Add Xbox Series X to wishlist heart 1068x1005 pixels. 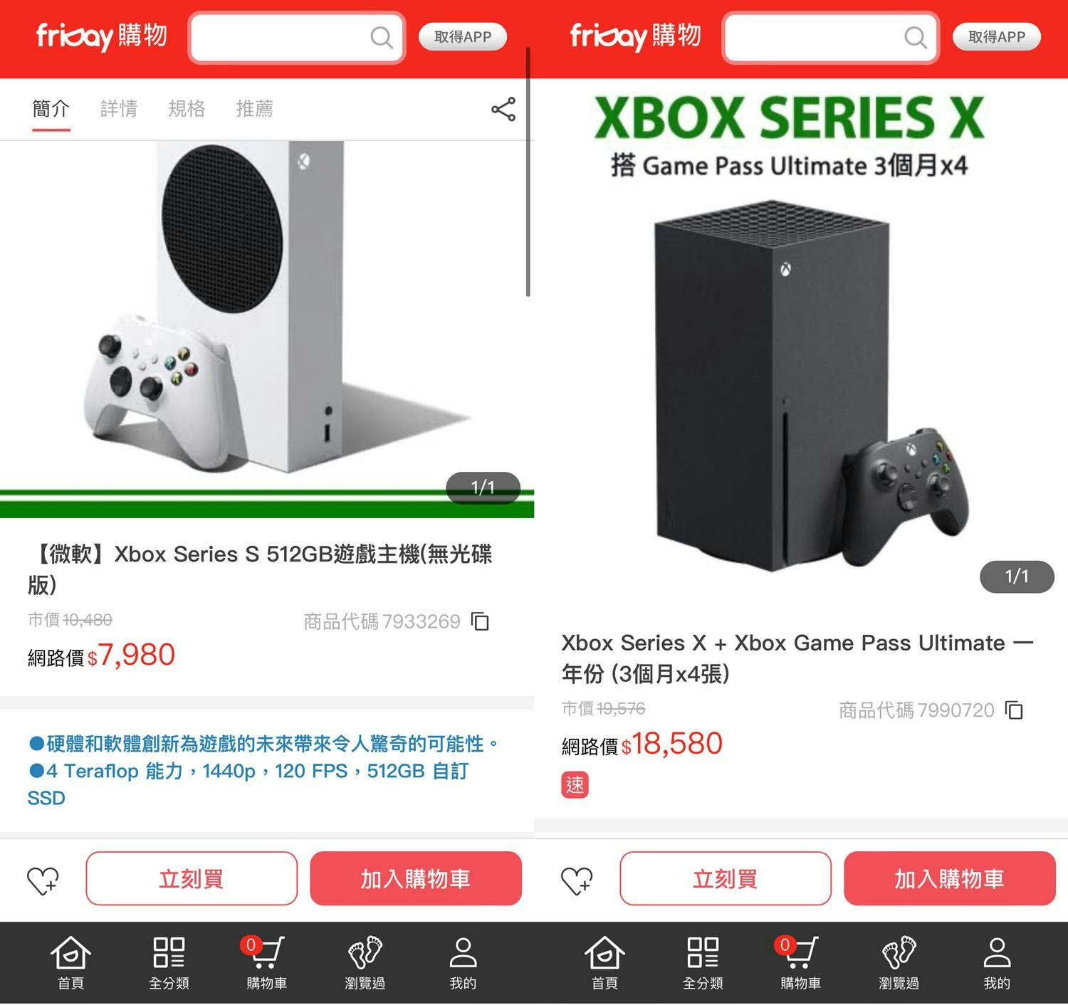tap(577, 880)
